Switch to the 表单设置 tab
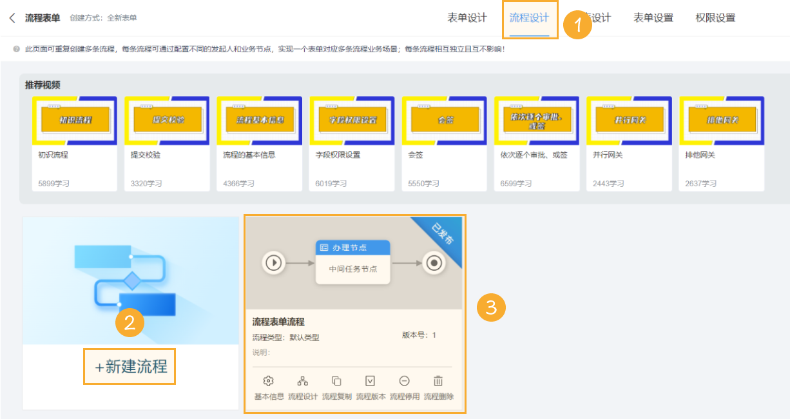 tap(653, 17)
